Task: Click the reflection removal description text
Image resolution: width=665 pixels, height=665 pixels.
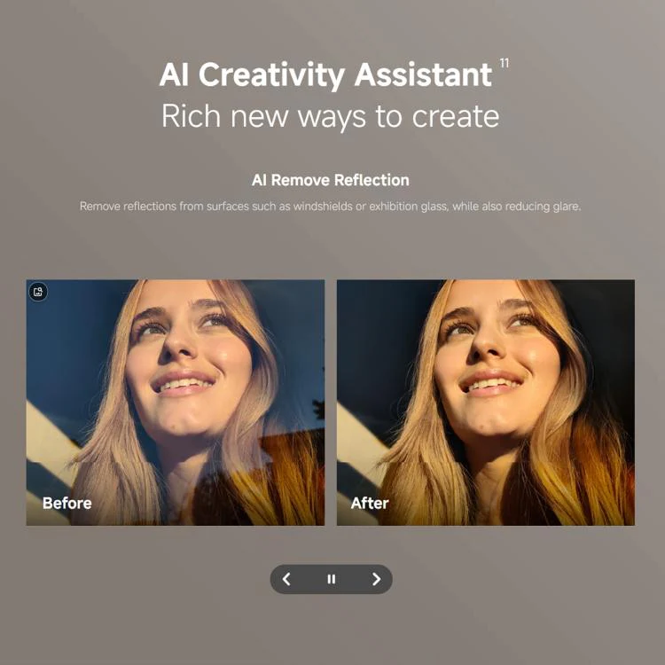Action: coord(331,207)
